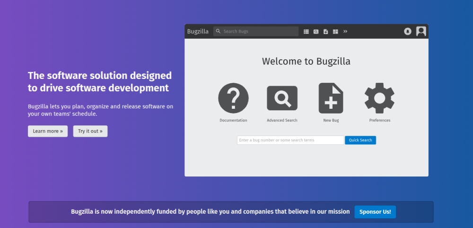Viewport: 473px width, 228px height.
Task: Open advanced search icon in Bugzilla header
Action: click(316, 31)
